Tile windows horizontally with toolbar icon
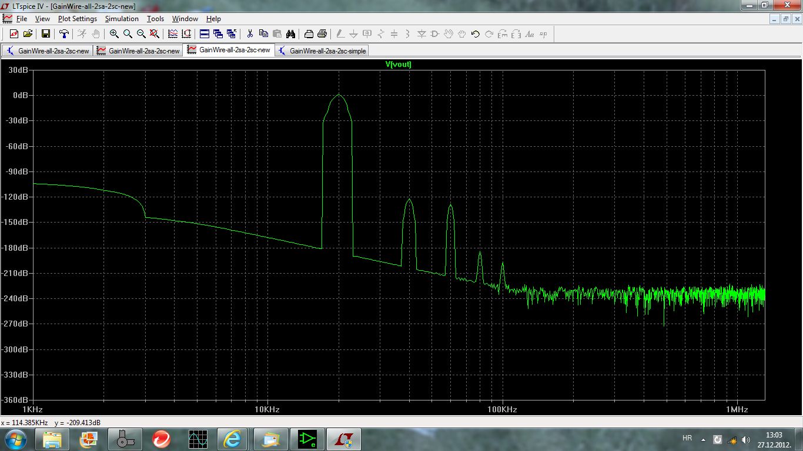 pyautogui.click(x=205, y=34)
